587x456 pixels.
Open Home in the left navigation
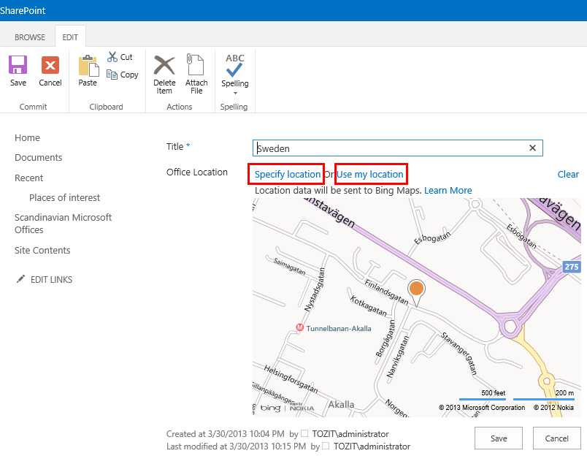(x=27, y=137)
